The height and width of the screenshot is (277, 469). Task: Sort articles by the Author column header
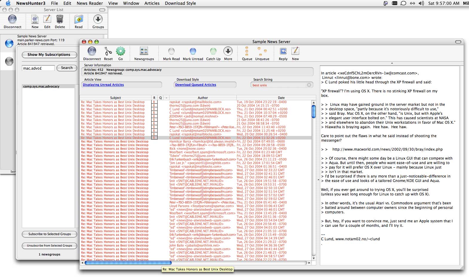point(203,98)
